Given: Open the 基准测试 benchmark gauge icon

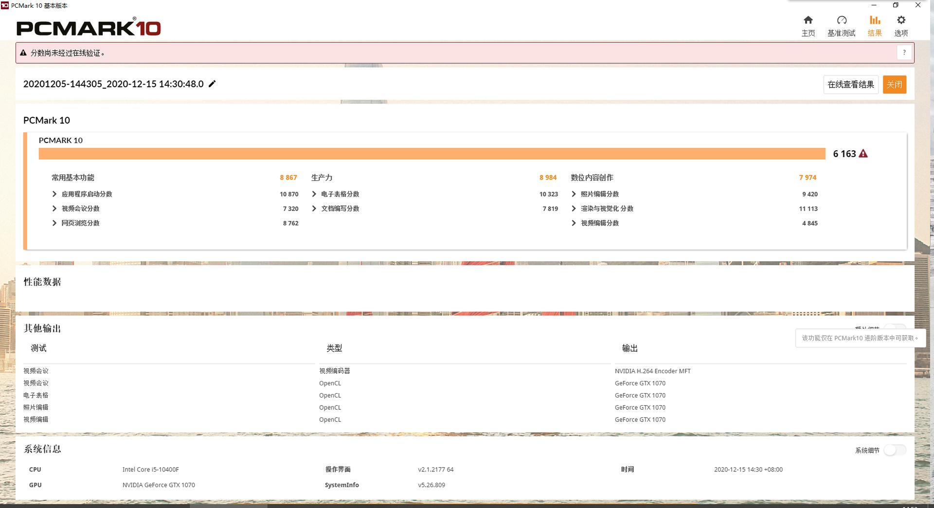Looking at the screenshot, I should coord(842,20).
